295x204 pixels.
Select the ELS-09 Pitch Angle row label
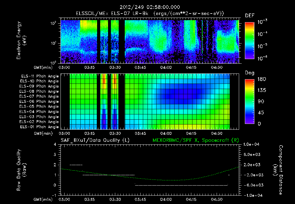pyautogui.click(x=39, y=86)
